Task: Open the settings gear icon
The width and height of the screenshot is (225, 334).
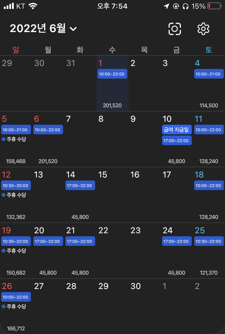Action: [x=203, y=29]
